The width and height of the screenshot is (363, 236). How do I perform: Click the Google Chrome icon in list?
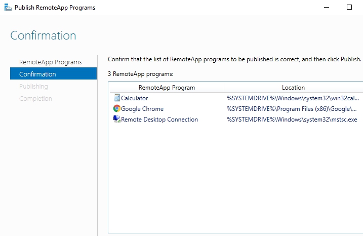click(x=117, y=109)
